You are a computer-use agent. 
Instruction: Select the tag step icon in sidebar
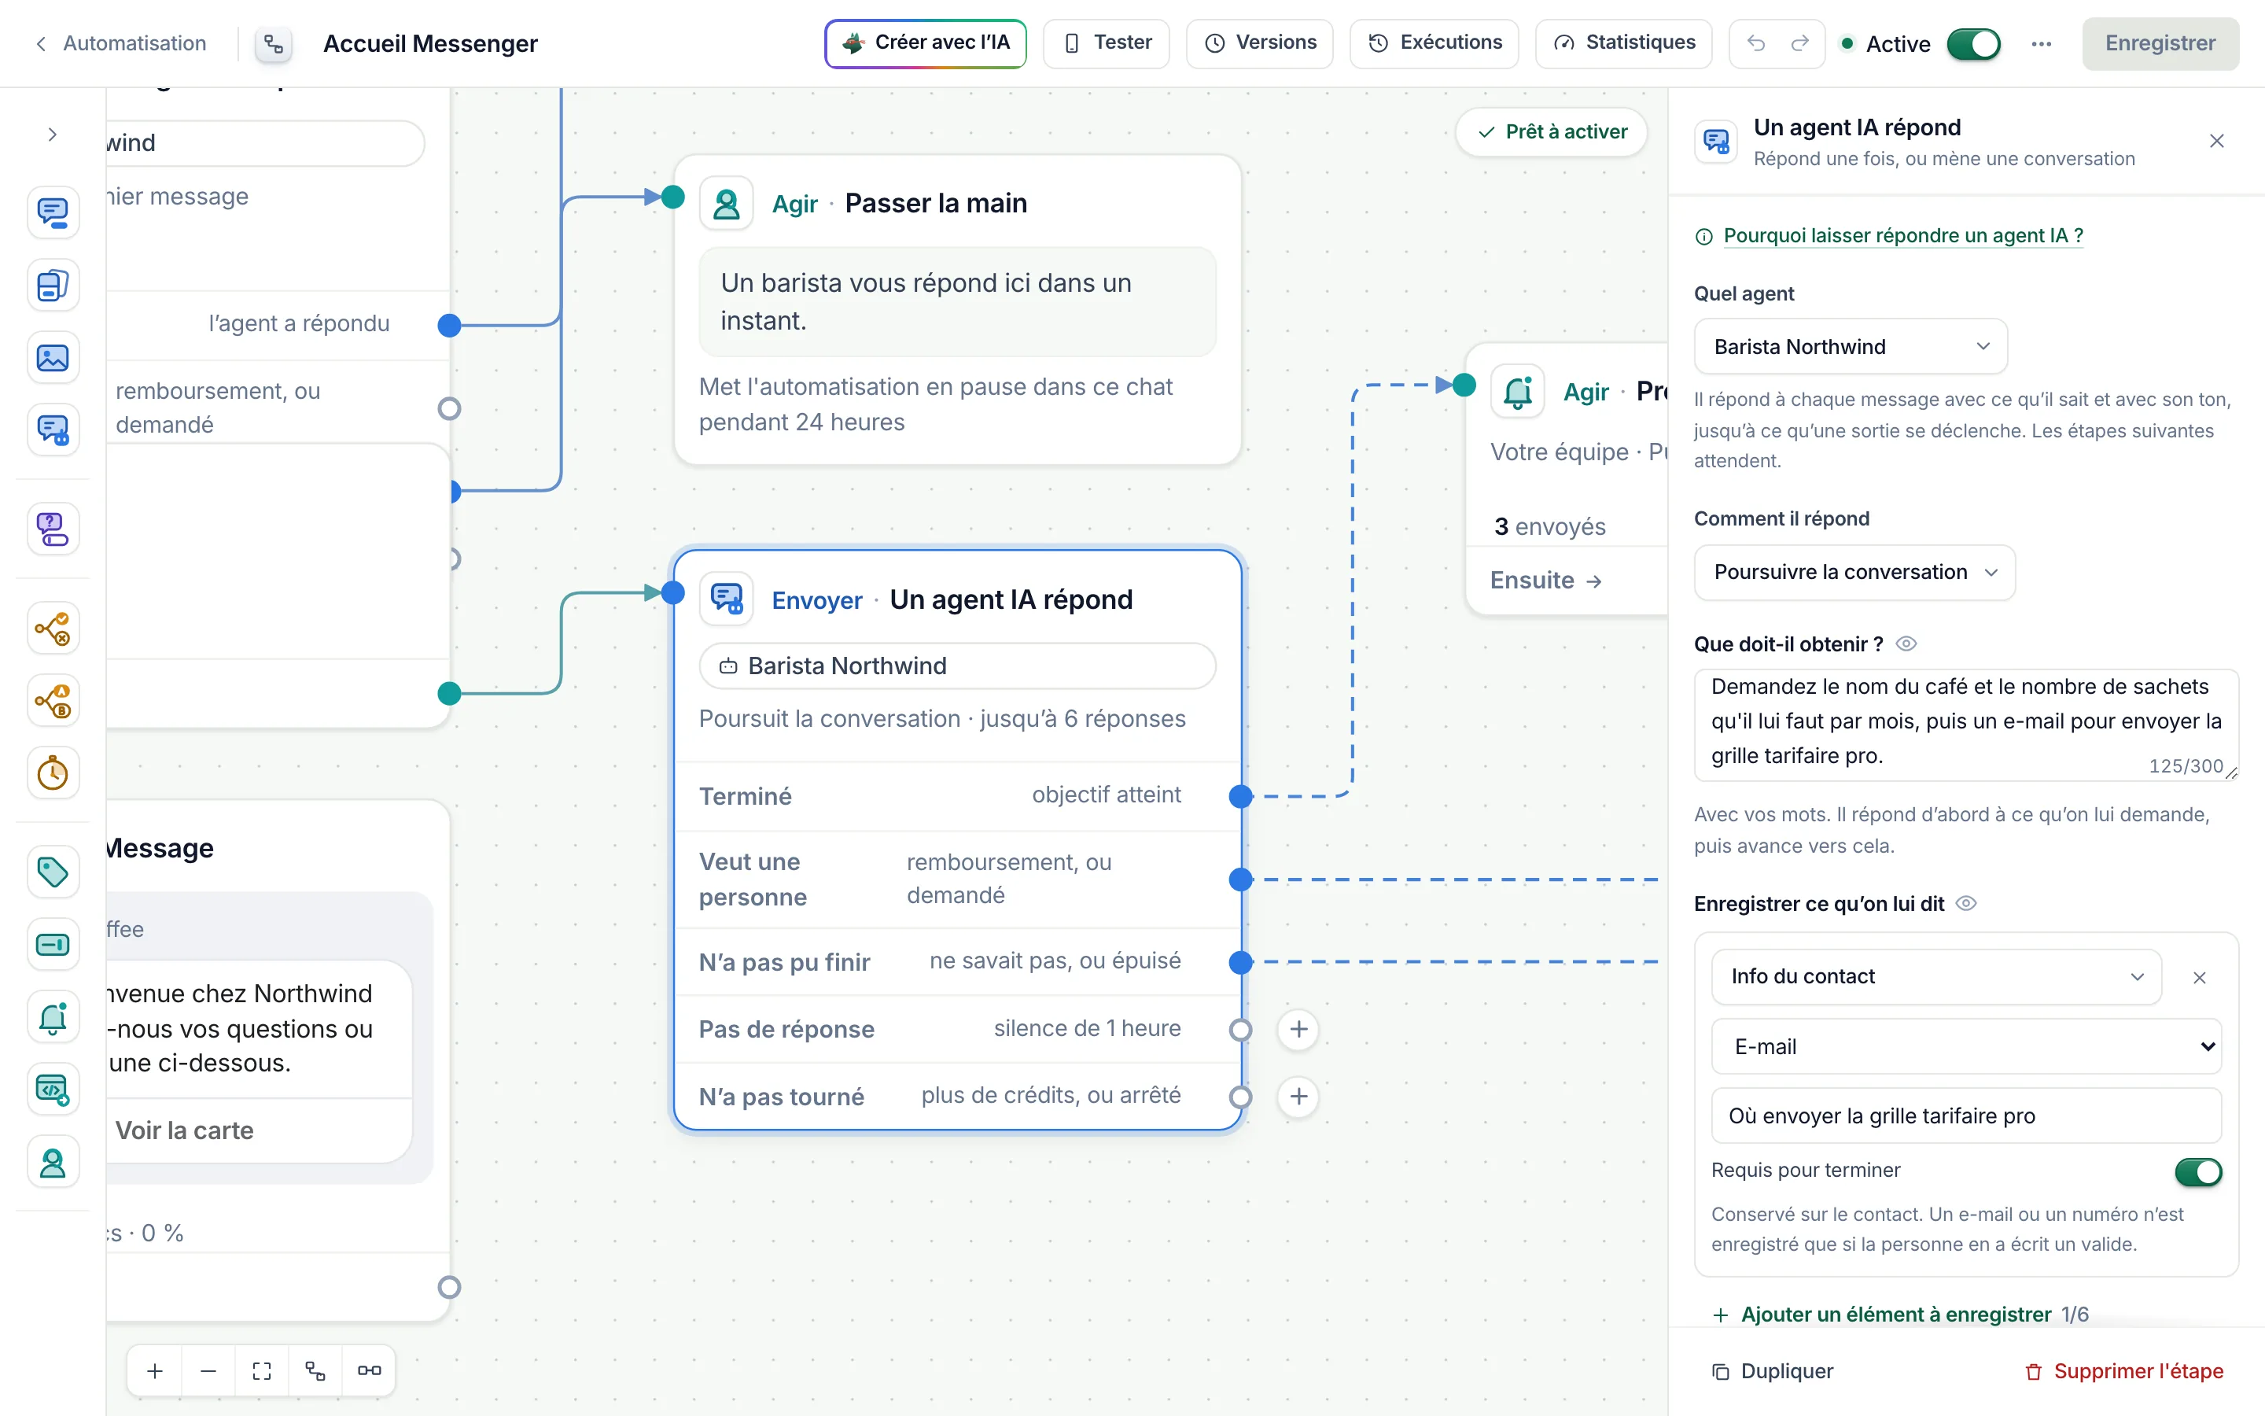coord(53,872)
